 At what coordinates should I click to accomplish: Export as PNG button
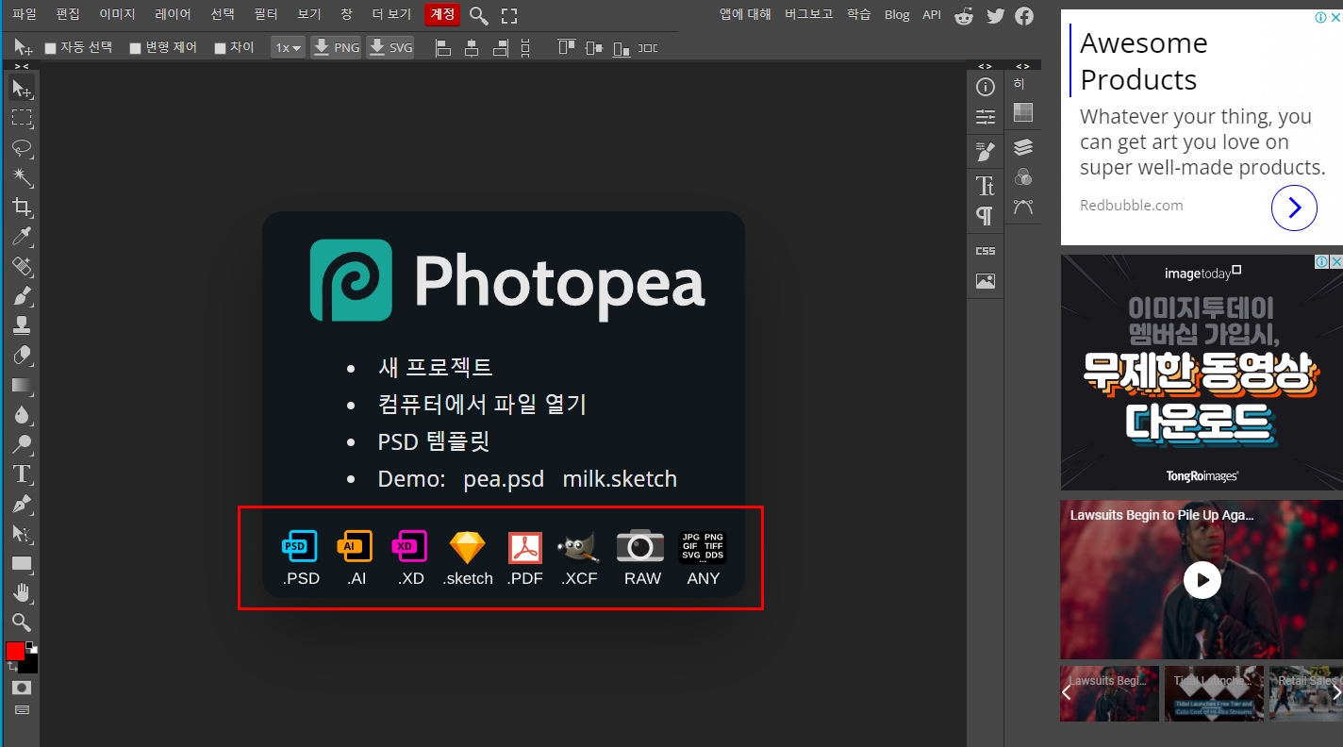337,47
